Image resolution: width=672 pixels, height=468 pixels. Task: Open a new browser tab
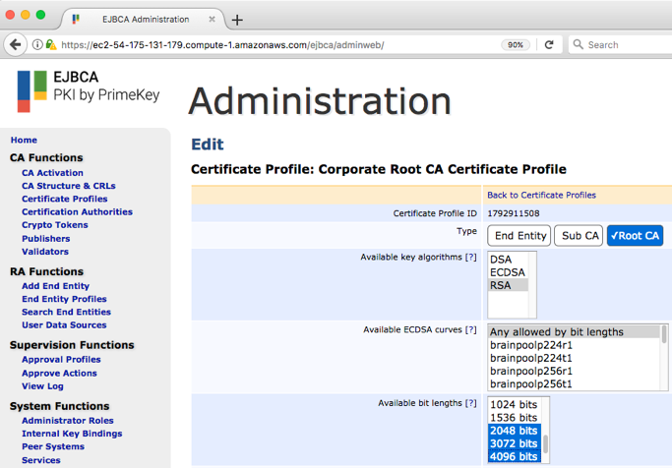pos(237,19)
